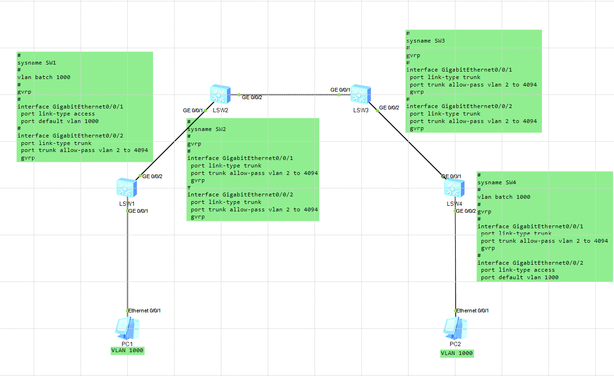Click the green link indicator near GE 0/0/1 of LSW3
Viewport: 614px width, 376px height.
[338, 94]
